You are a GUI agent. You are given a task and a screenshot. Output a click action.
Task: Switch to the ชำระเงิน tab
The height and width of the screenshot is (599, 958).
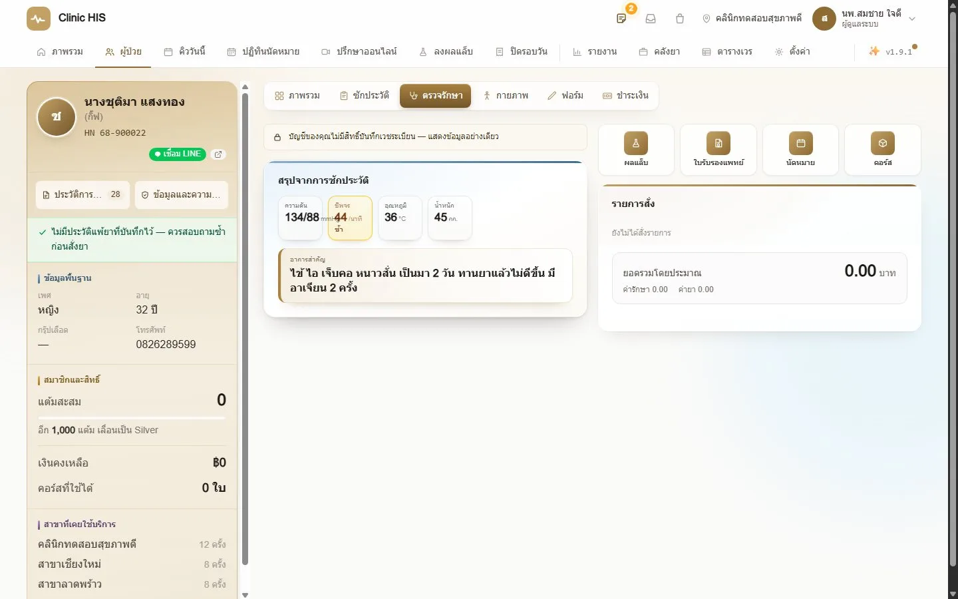pyautogui.click(x=625, y=96)
